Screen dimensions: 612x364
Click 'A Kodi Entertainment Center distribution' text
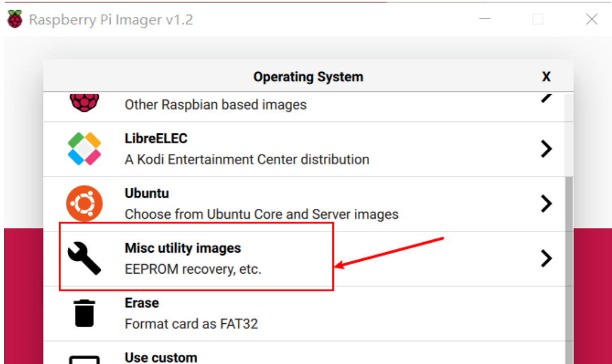pos(247,159)
